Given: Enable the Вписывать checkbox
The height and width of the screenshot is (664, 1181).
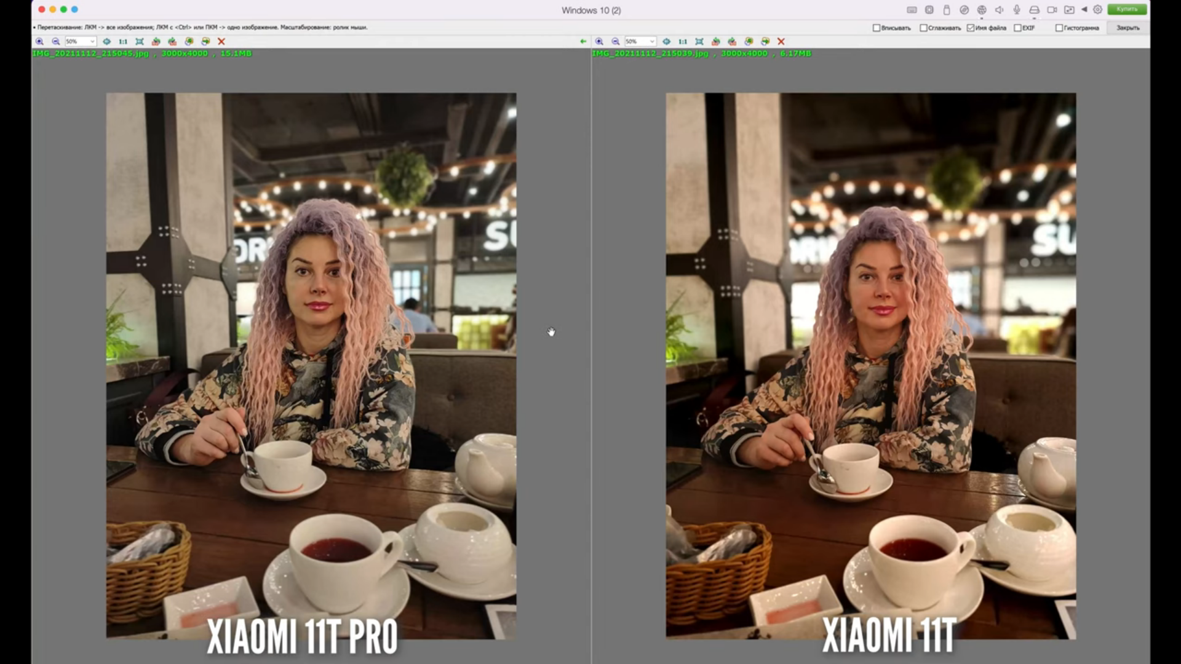Looking at the screenshot, I should point(877,28).
